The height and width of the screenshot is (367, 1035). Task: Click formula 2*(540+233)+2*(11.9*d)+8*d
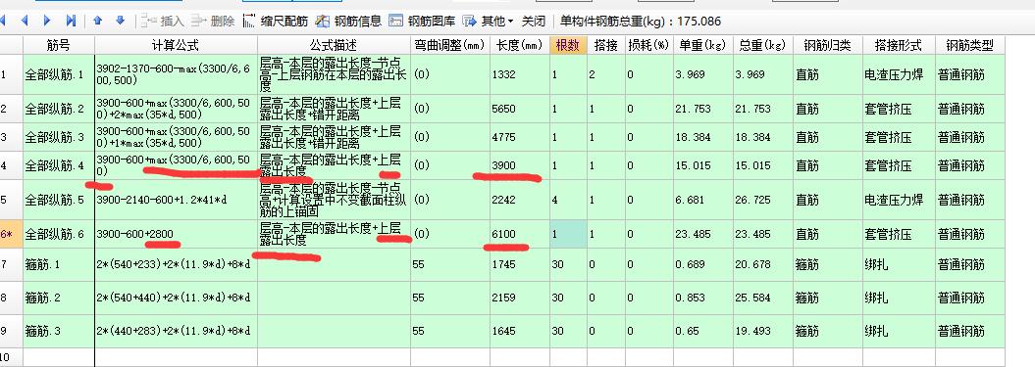coord(176,265)
